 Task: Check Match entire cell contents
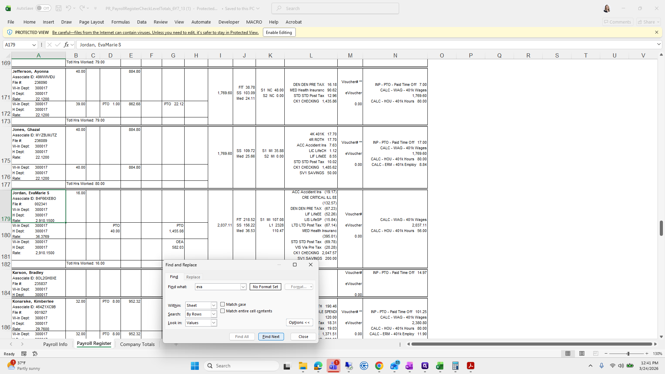pyautogui.click(x=223, y=311)
